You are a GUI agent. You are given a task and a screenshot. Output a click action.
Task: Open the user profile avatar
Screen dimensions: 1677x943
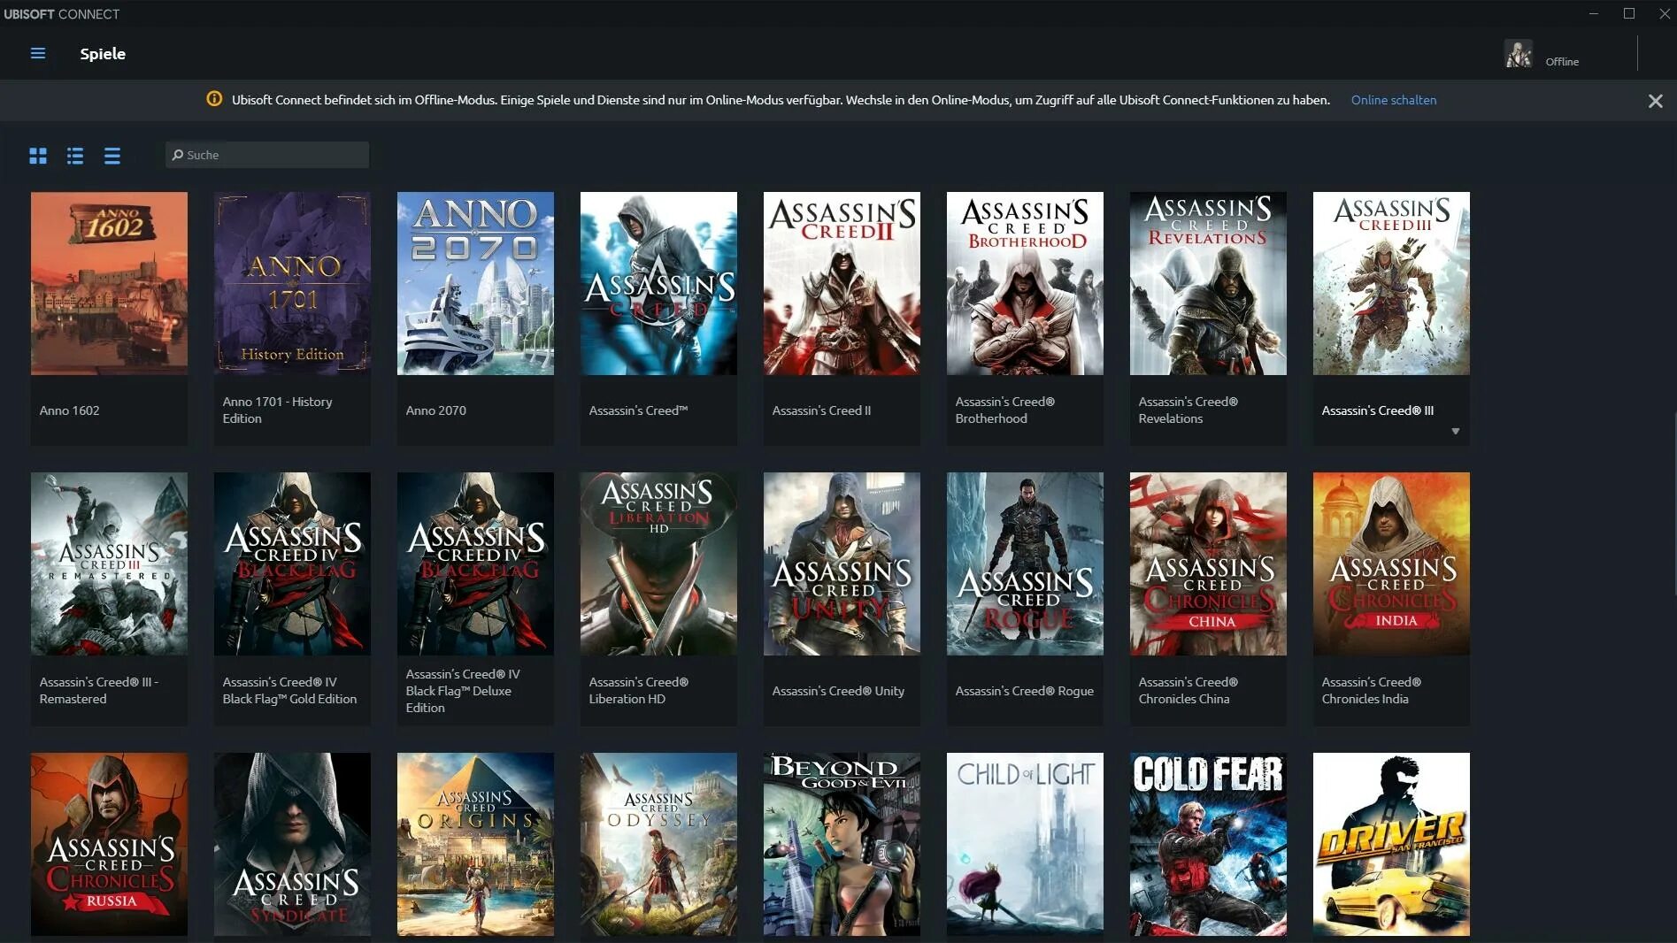coord(1517,54)
